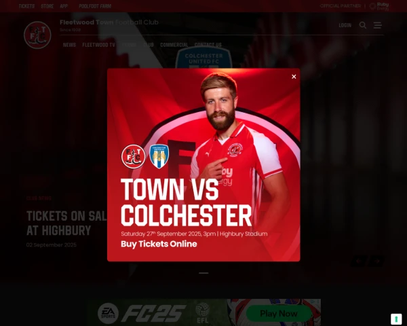The height and width of the screenshot is (326, 407).
Task: Open the News navigation item
Action: [69, 45]
